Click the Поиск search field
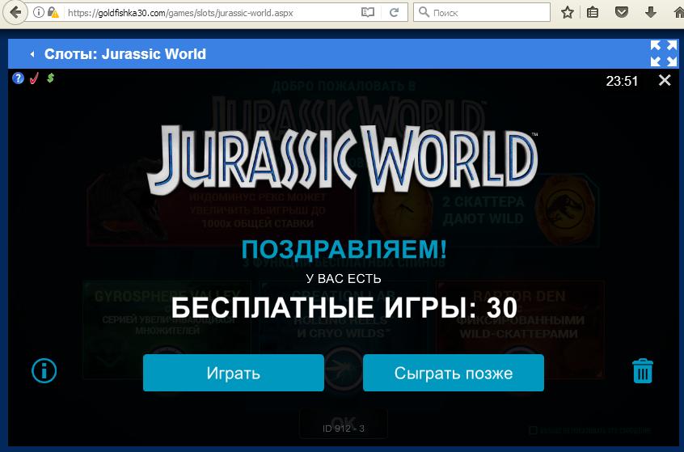Screen dimensions: 684x452 coord(482,12)
